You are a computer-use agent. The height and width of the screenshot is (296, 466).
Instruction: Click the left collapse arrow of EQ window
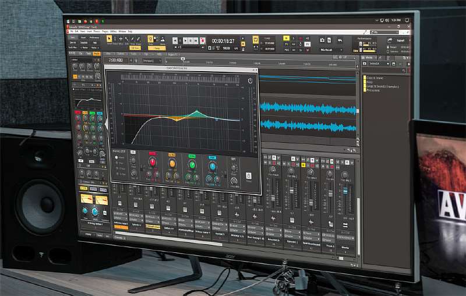point(106,122)
